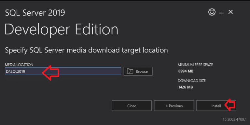Select the Browse button label
Screen dimensions: 250x125
[142, 71]
